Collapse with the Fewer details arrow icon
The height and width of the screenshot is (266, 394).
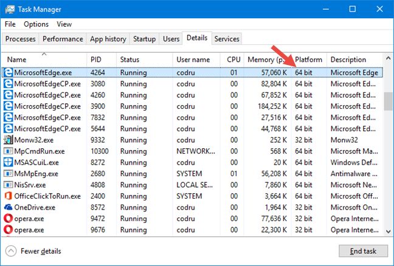pyautogui.click(x=11, y=251)
